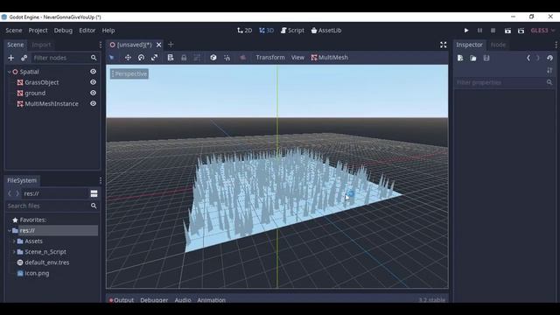Open Inspector object properties tools icon
The width and height of the screenshot is (560, 315).
(549, 70)
